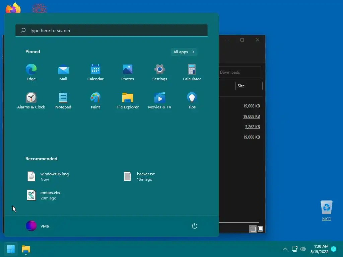
Task: Switch Explorer to details view
Action: point(253,229)
